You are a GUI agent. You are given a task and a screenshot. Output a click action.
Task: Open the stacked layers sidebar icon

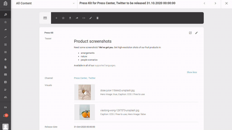(x=5, y=60)
